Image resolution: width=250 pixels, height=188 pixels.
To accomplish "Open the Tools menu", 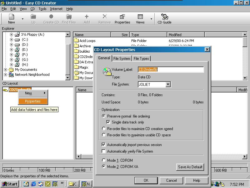I will (42, 9).
